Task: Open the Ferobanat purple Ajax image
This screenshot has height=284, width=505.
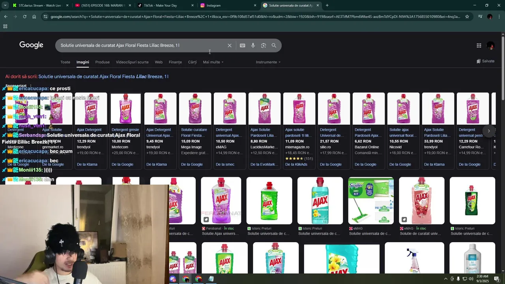Action: [221, 201]
